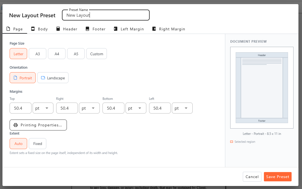
Task: Open the Top margin unit dropdown
Action: (x=43, y=108)
